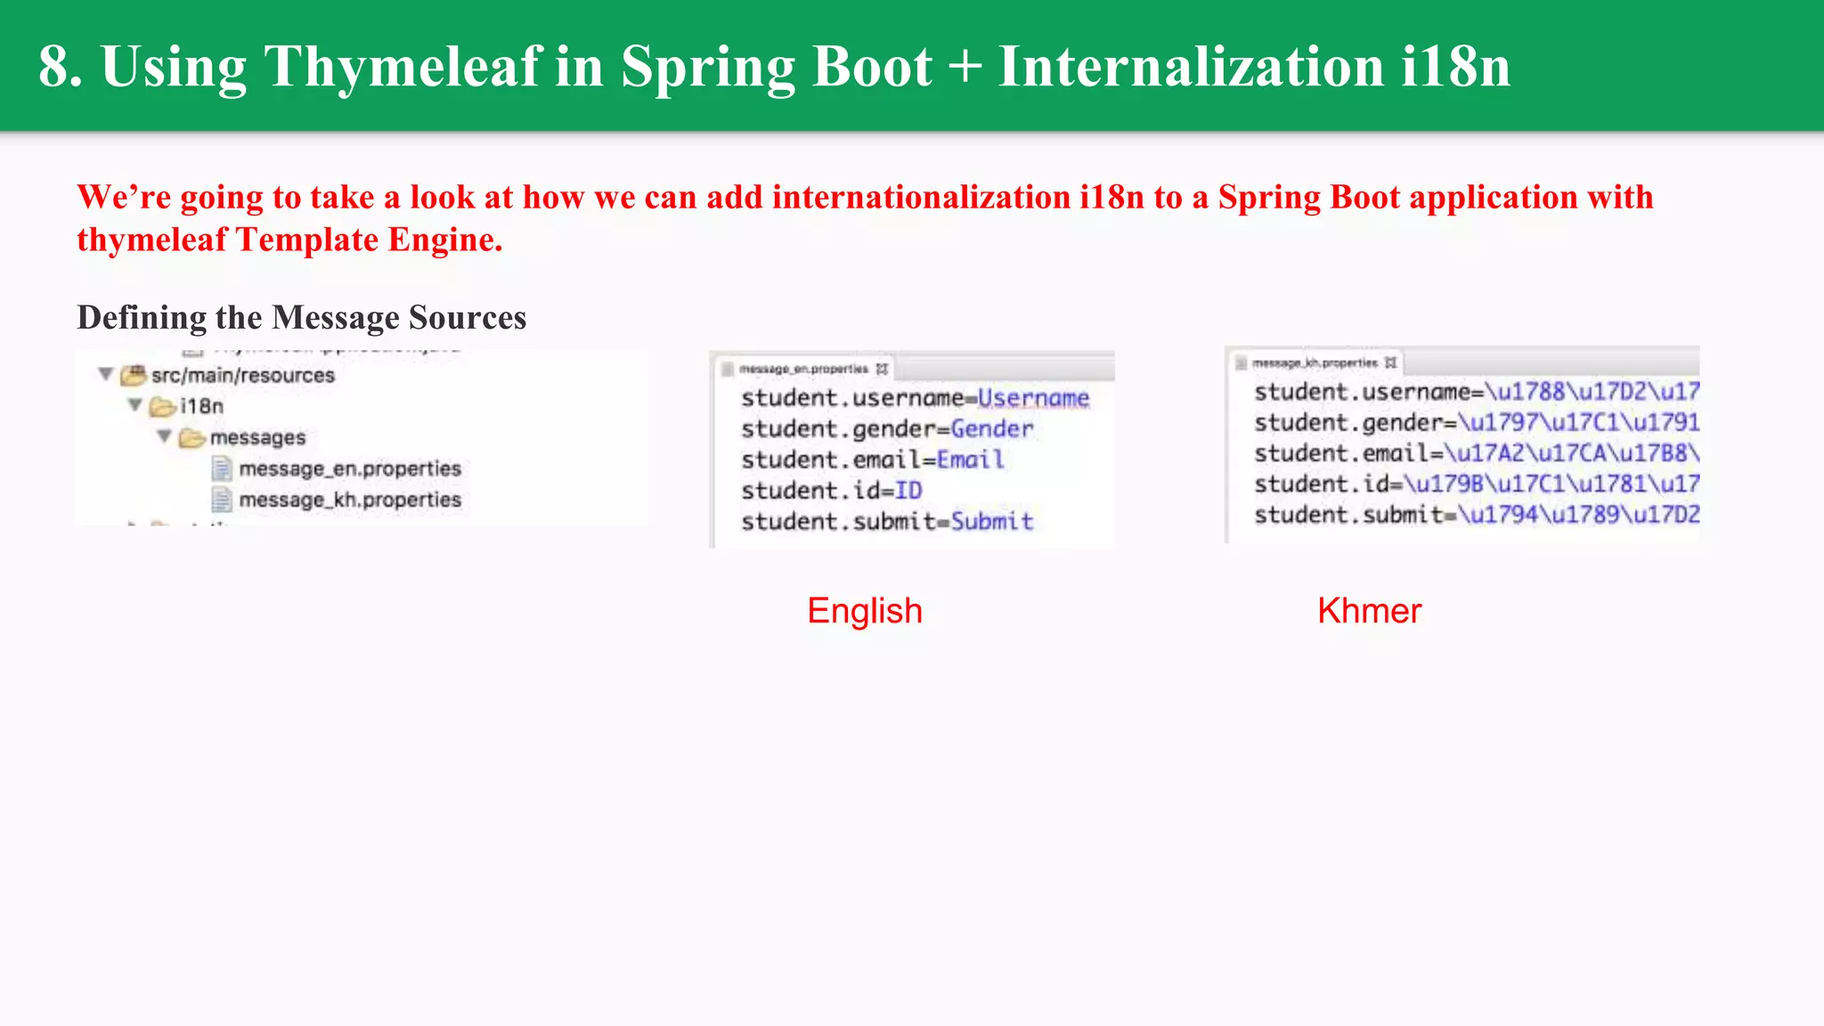The height and width of the screenshot is (1026, 1824).
Task: Close the message_en.properties editor tab
Action: pyautogui.click(x=882, y=369)
